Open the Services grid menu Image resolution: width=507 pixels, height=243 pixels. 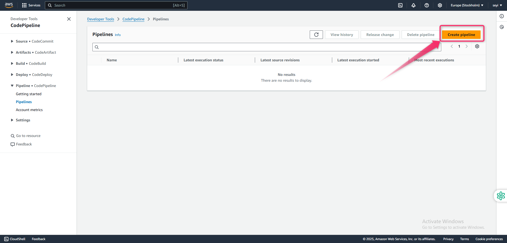point(31,5)
